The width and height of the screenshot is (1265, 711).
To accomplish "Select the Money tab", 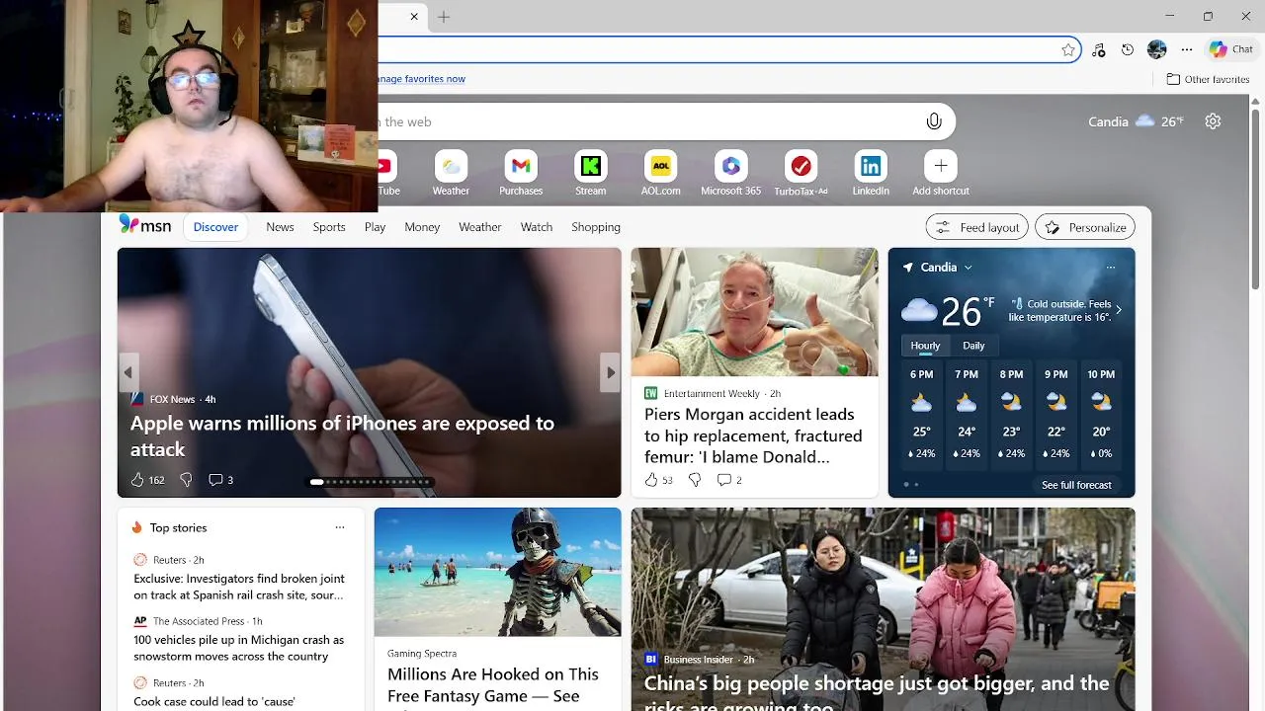I will [x=422, y=227].
